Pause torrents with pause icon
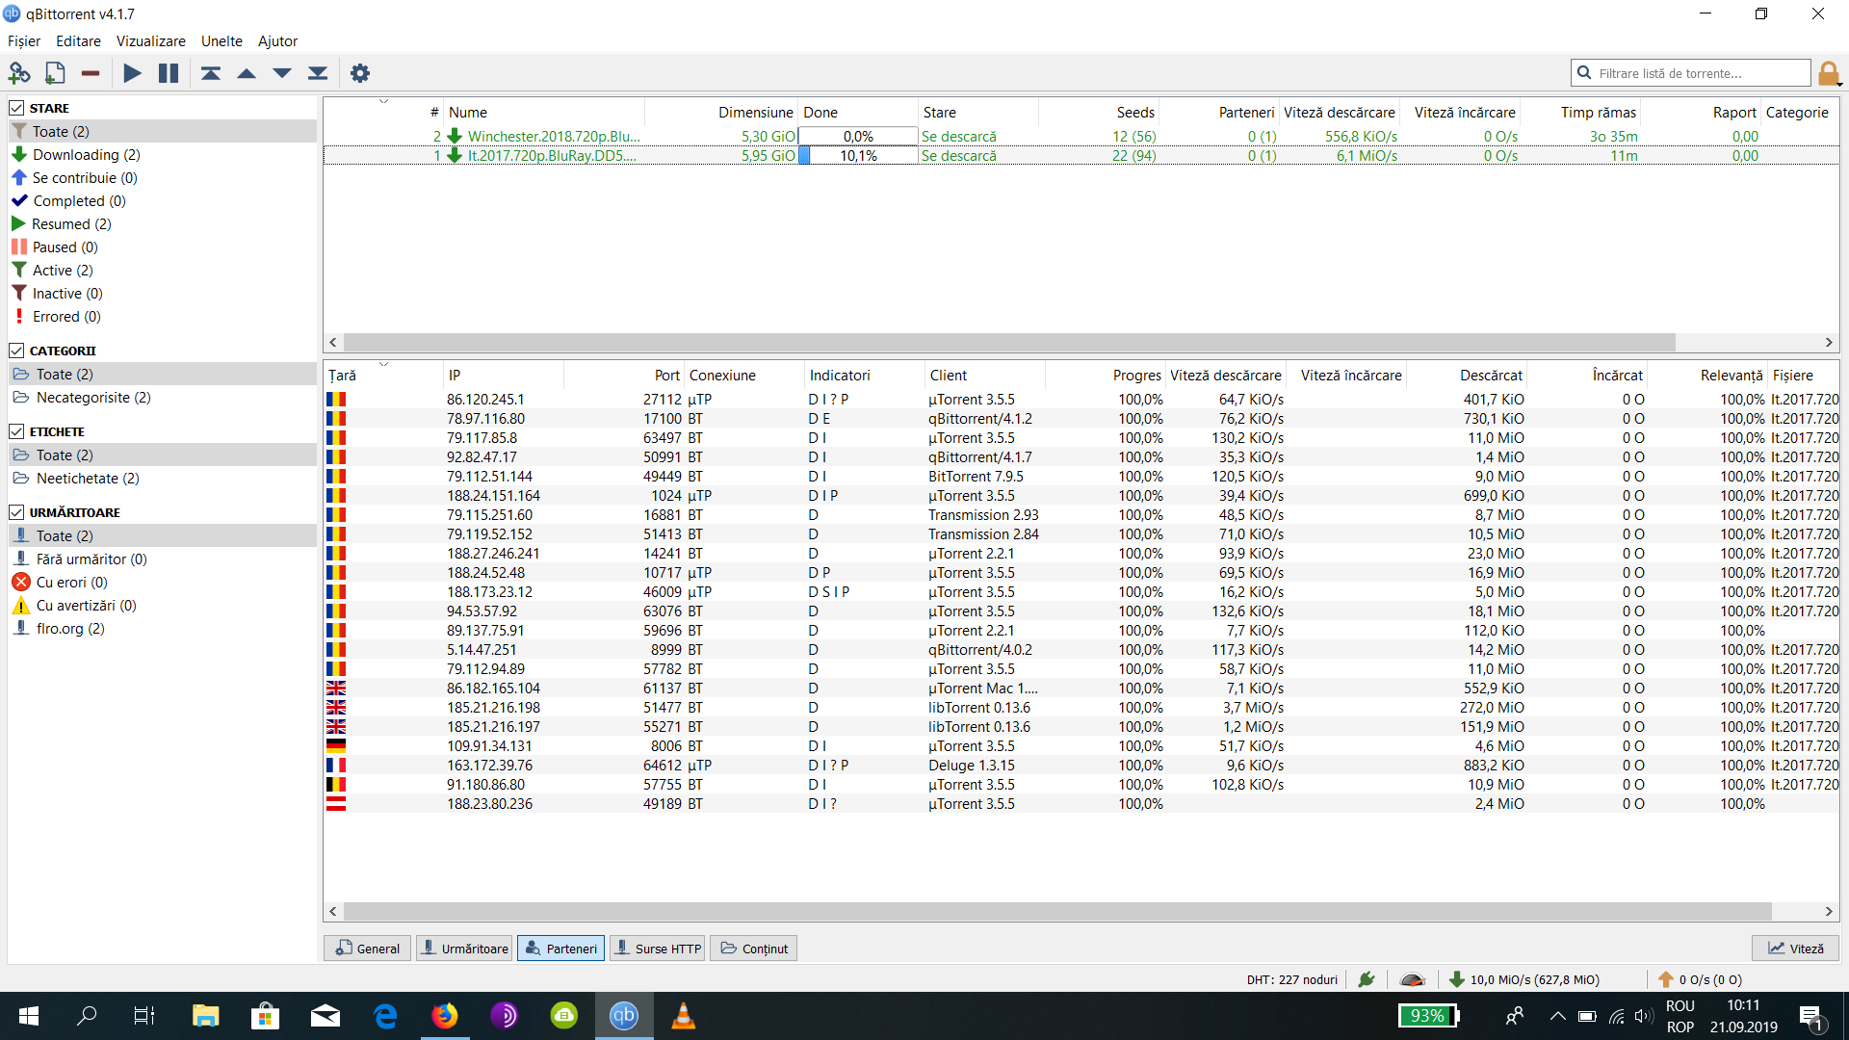Image resolution: width=1849 pixels, height=1040 pixels. (169, 73)
